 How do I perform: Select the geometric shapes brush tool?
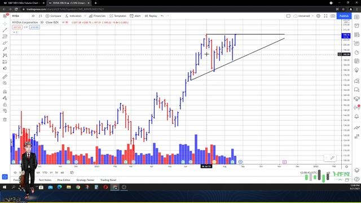click(5, 43)
